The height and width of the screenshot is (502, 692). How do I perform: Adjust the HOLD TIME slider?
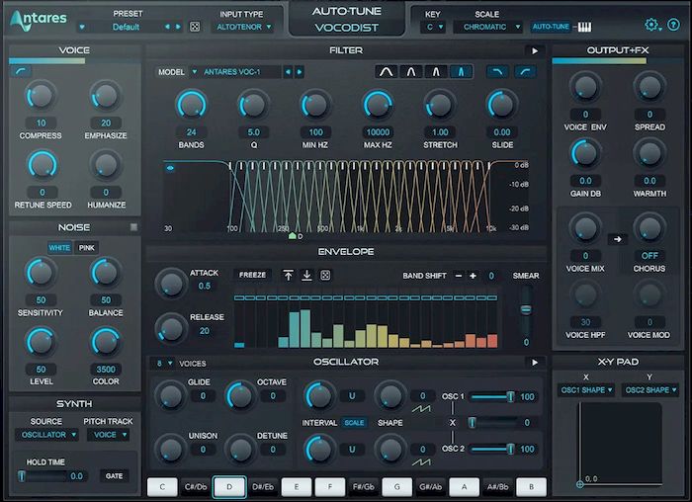(x=42, y=476)
